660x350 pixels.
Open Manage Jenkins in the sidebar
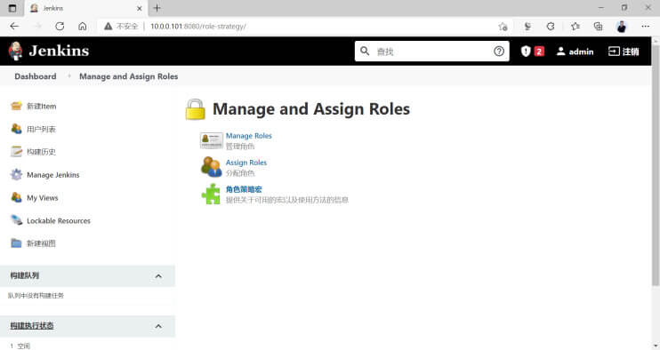tap(53, 175)
